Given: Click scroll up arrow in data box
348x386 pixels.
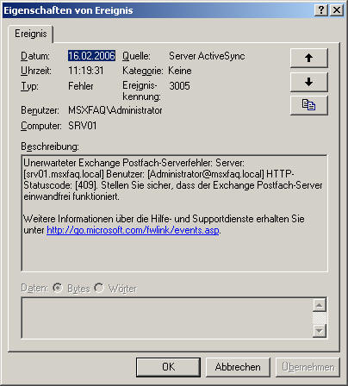Looking at the screenshot, I should [x=320, y=305].
